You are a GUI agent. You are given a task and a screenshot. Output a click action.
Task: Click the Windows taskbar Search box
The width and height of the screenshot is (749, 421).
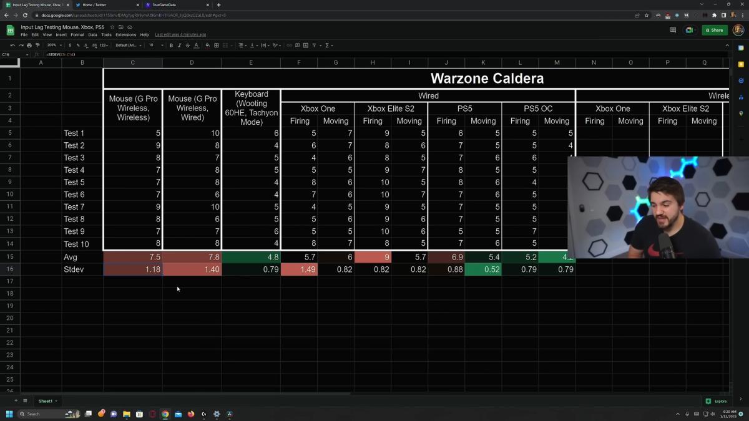pos(41,414)
